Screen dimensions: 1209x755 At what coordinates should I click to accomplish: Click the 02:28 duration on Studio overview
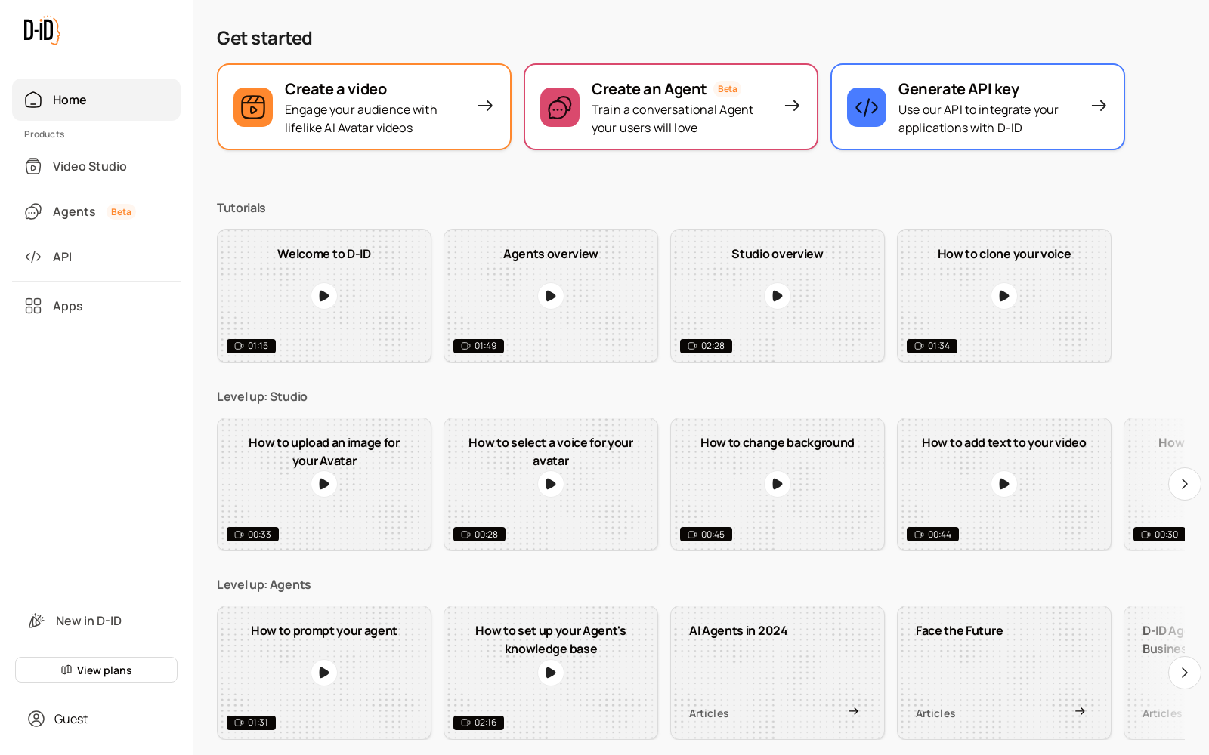pos(706,346)
